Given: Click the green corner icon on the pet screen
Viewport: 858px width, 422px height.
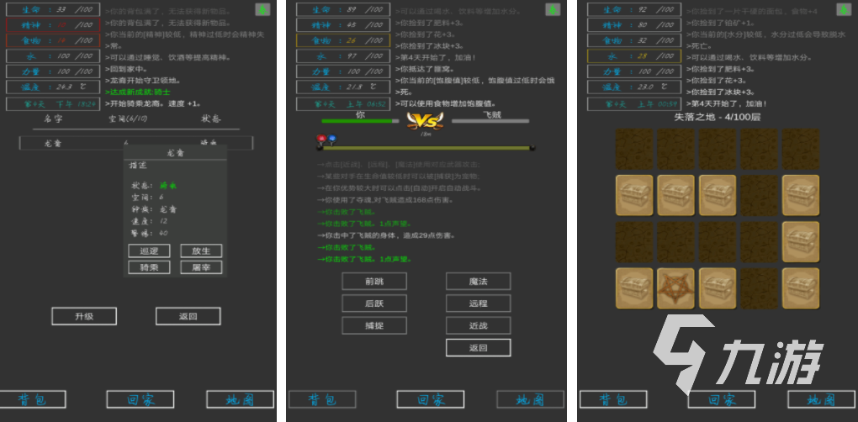Looking at the screenshot, I should (x=262, y=10).
